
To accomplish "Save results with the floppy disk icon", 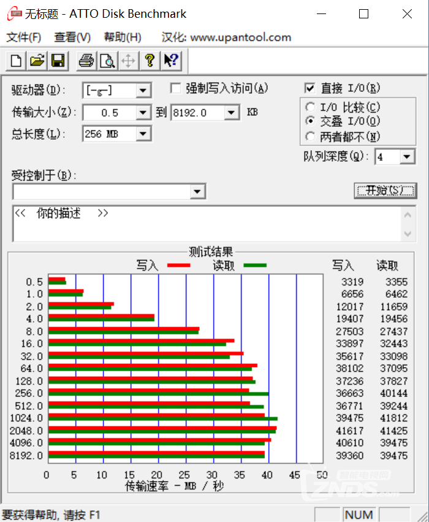I will click(x=58, y=60).
